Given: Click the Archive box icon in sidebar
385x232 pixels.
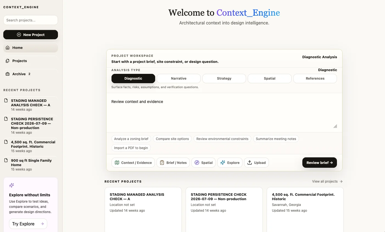Looking at the screenshot, I should click(8, 74).
